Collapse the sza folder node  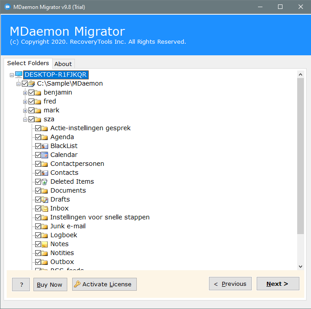[x=25, y=119]
